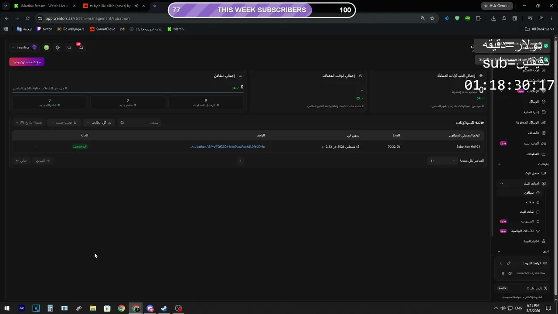558x314 pixels.
Task: Open the All Bookmarks folder
Action: [539, 29]
